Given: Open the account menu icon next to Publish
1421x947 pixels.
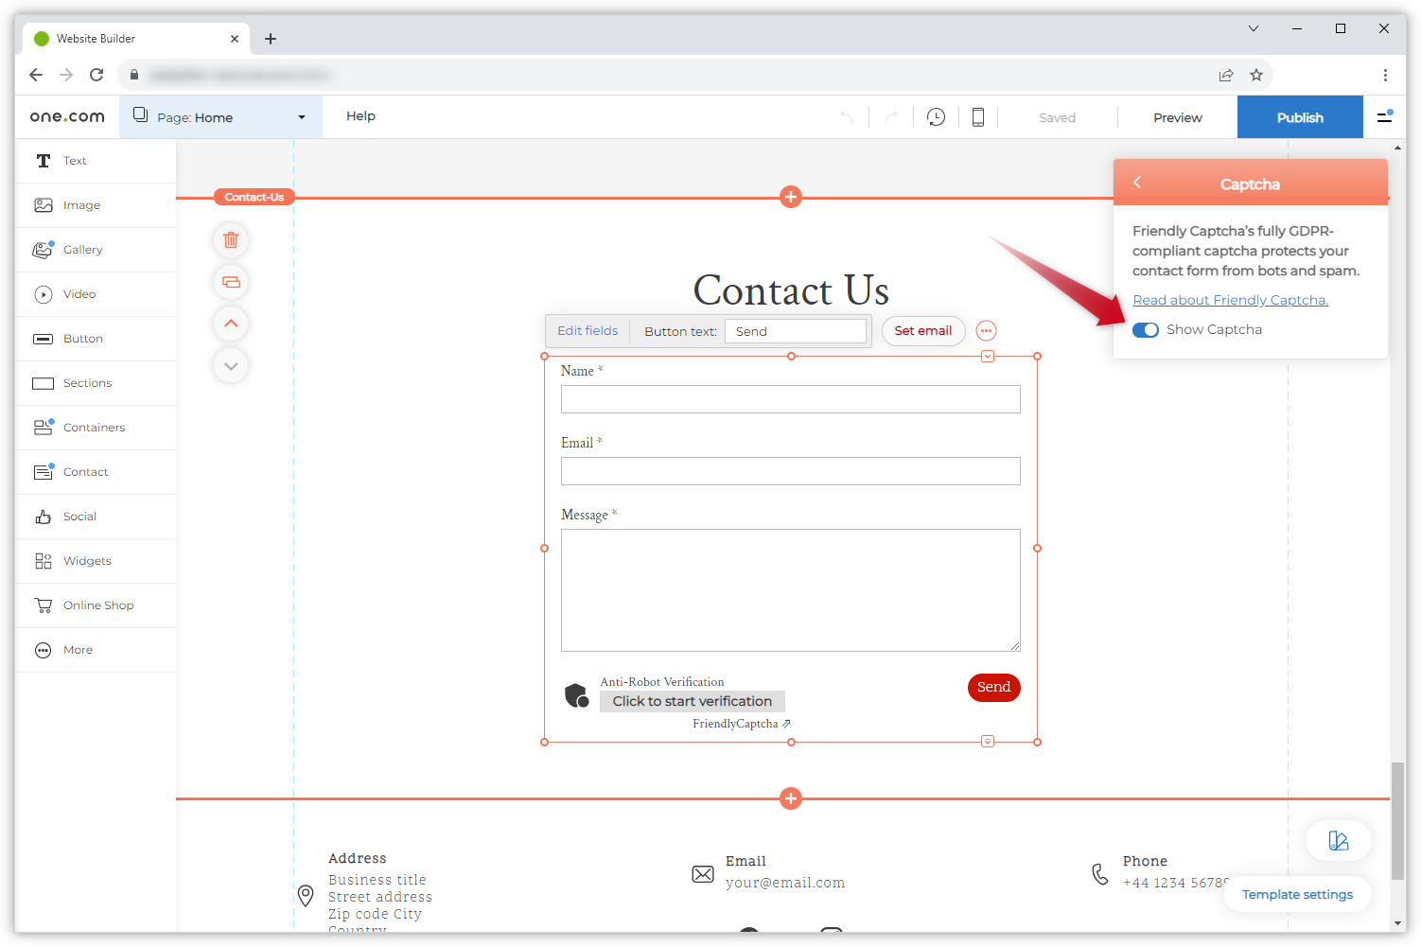Looking at the screenshot, I should point(1385,116).
